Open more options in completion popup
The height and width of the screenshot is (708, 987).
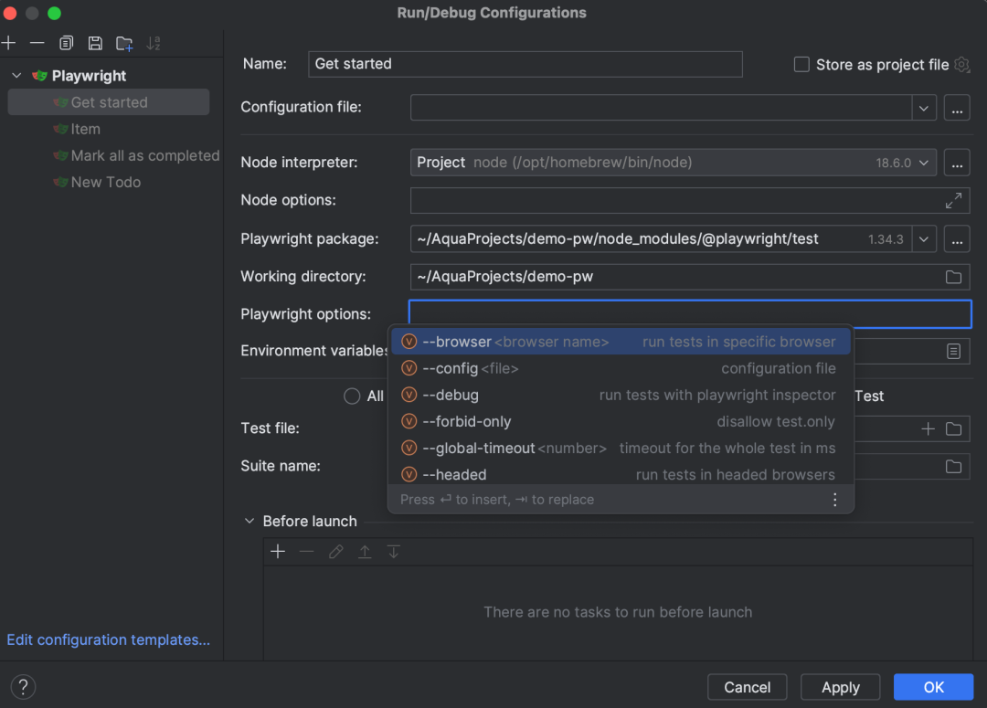coord(834,500)
